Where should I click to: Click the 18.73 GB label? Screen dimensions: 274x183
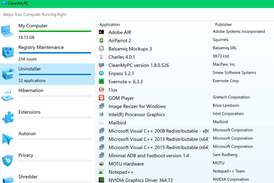[26, 37]
